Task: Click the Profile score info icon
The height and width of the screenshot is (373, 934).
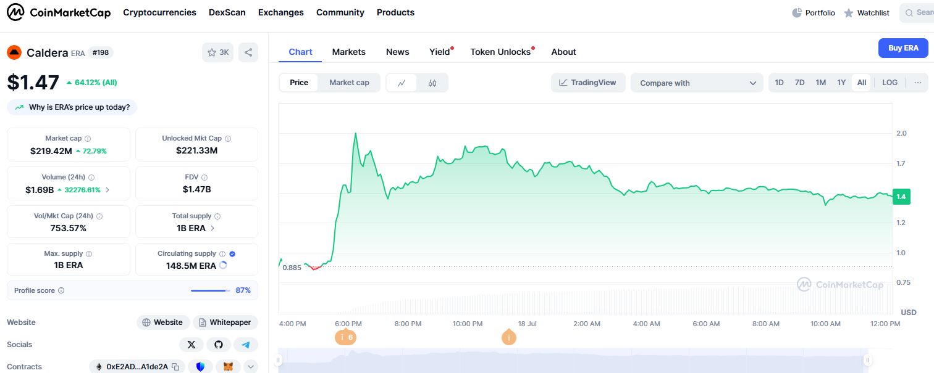Action: pyautogui.click(x=61, y=290)
